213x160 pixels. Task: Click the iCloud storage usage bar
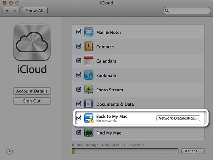click(125, 151)
